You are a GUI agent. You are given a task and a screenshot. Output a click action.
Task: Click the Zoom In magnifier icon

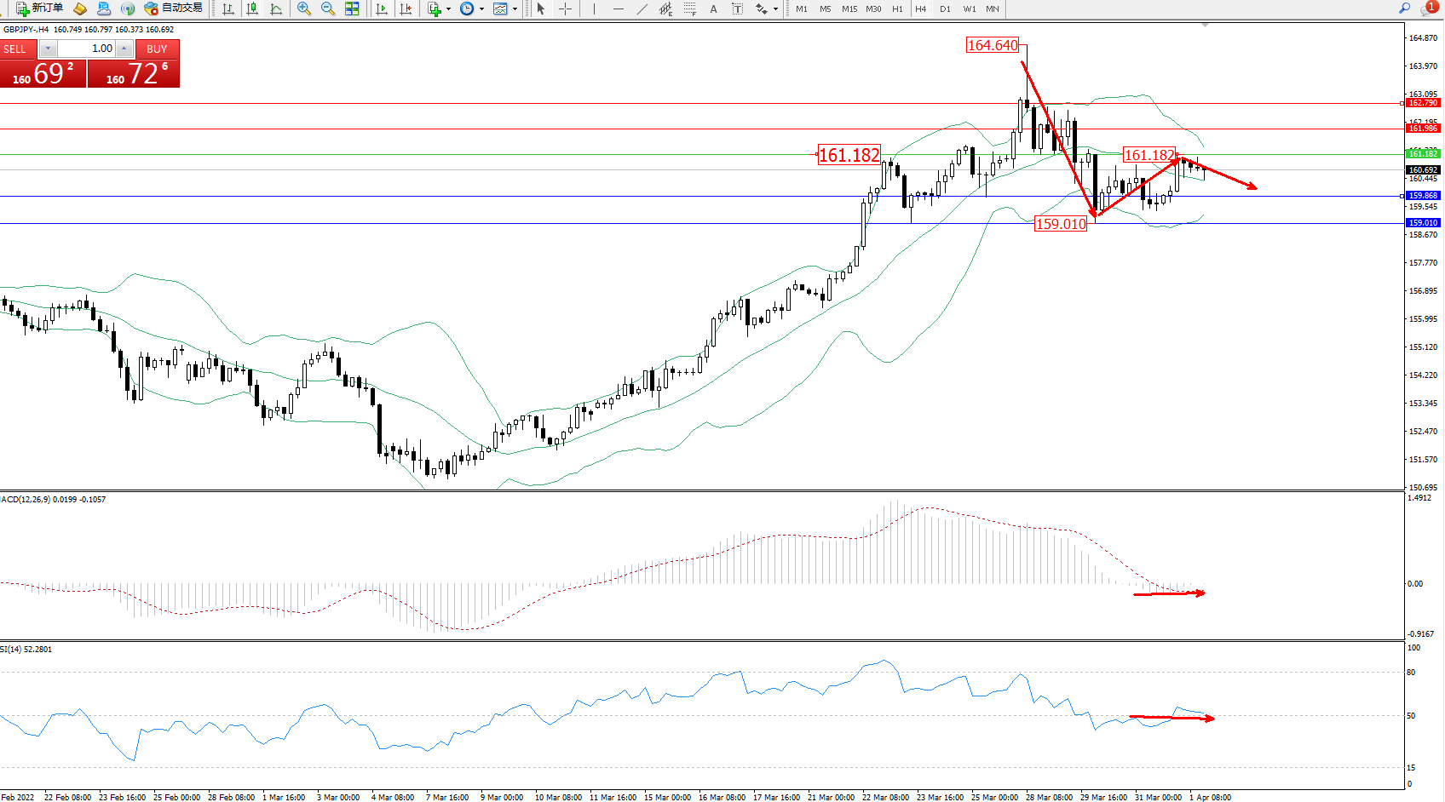click(x=303, y=9)
